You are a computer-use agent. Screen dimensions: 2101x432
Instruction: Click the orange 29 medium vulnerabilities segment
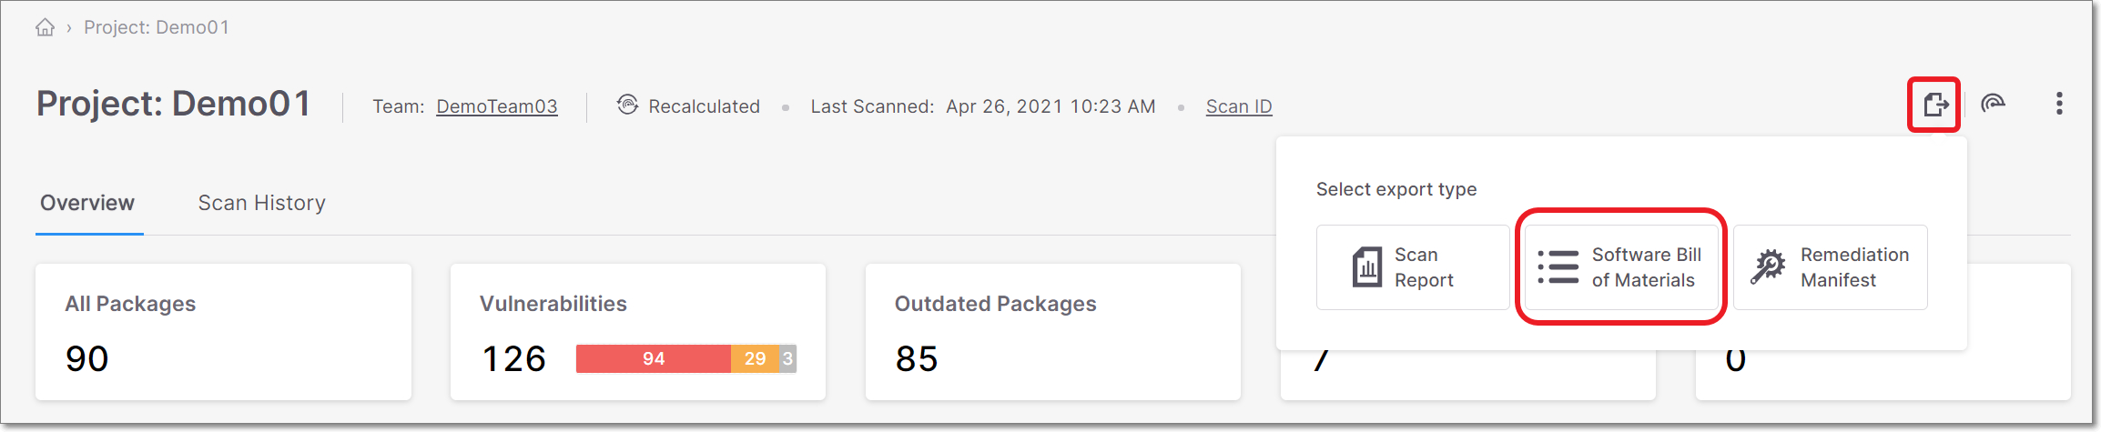coord(755,358)
